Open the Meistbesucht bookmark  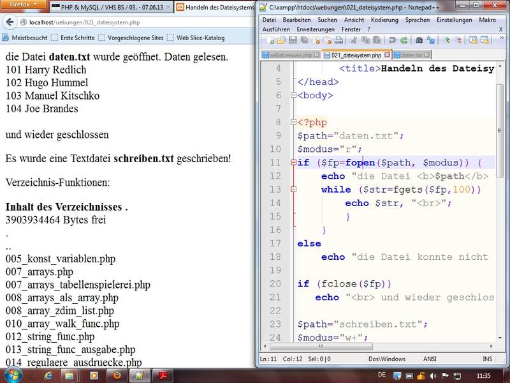[x=25, y=38]
